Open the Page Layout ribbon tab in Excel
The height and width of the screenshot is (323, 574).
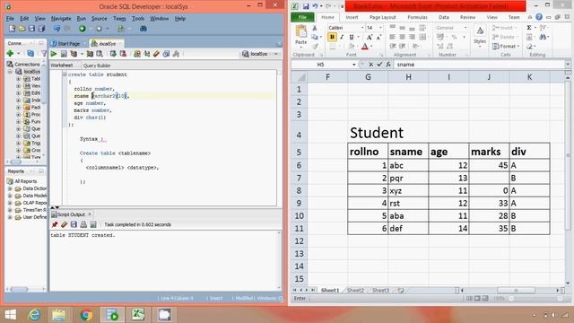pyautogui.click(x=383, y=17)
